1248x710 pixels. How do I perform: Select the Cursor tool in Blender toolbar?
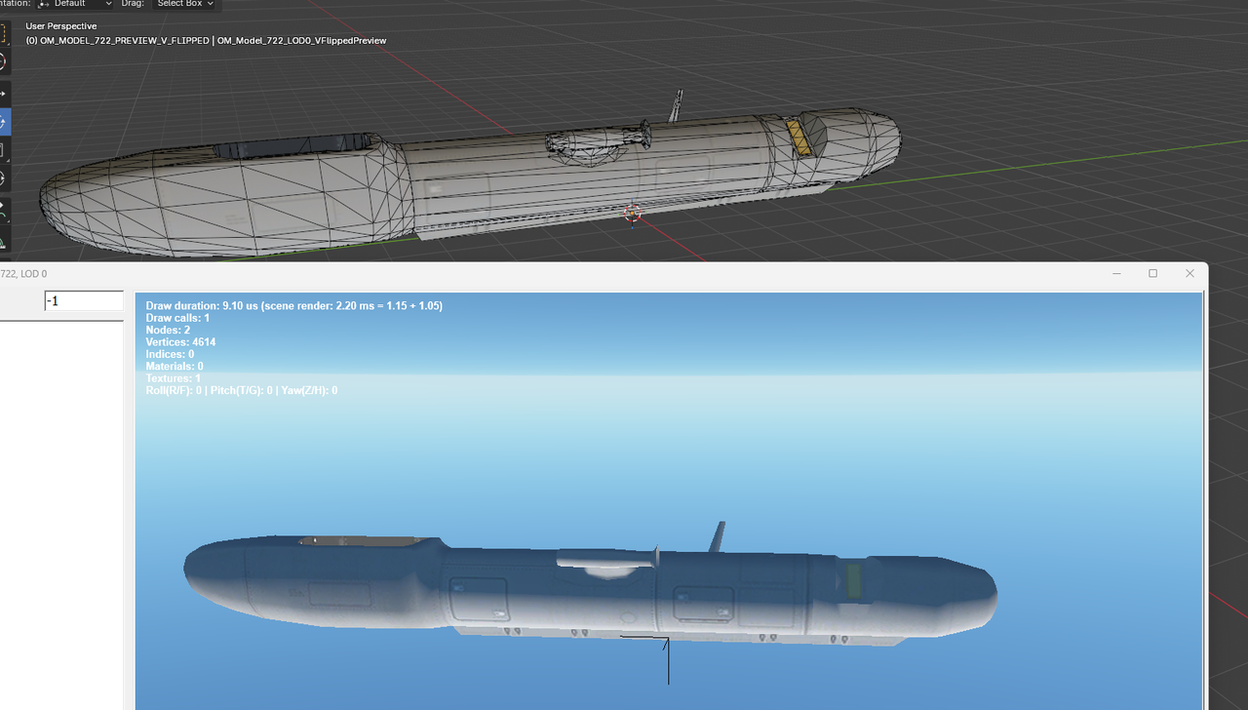(x=3, y=62)
